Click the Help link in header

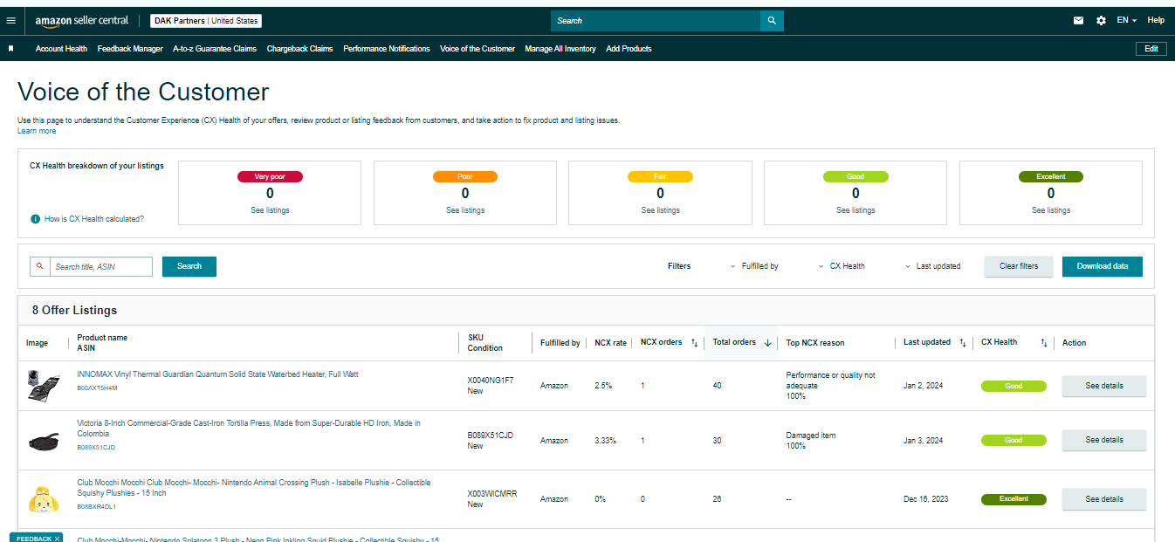click(1156, 20)
